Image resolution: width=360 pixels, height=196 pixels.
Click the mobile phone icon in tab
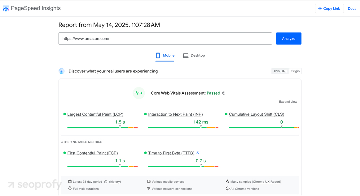[158, 55]
